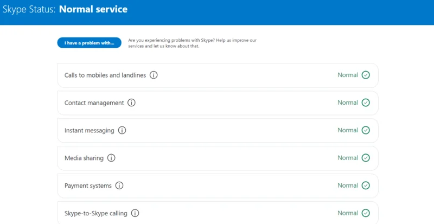Image resolution: width=434 pixels, height=224 pixels.
Task: Select the Skype-to-Skype calling label
Action: click(x=95, y=213)
